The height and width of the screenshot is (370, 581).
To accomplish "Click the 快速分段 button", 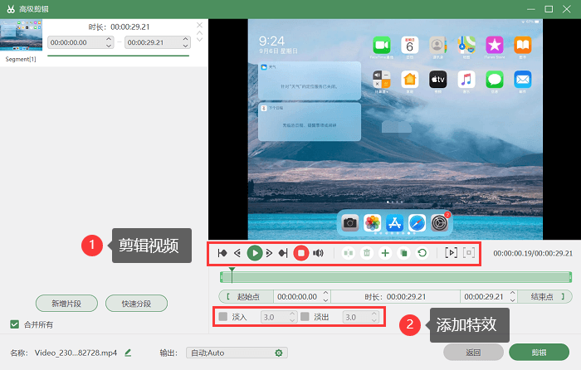I will pyautogui.click(x=136, y=304).
